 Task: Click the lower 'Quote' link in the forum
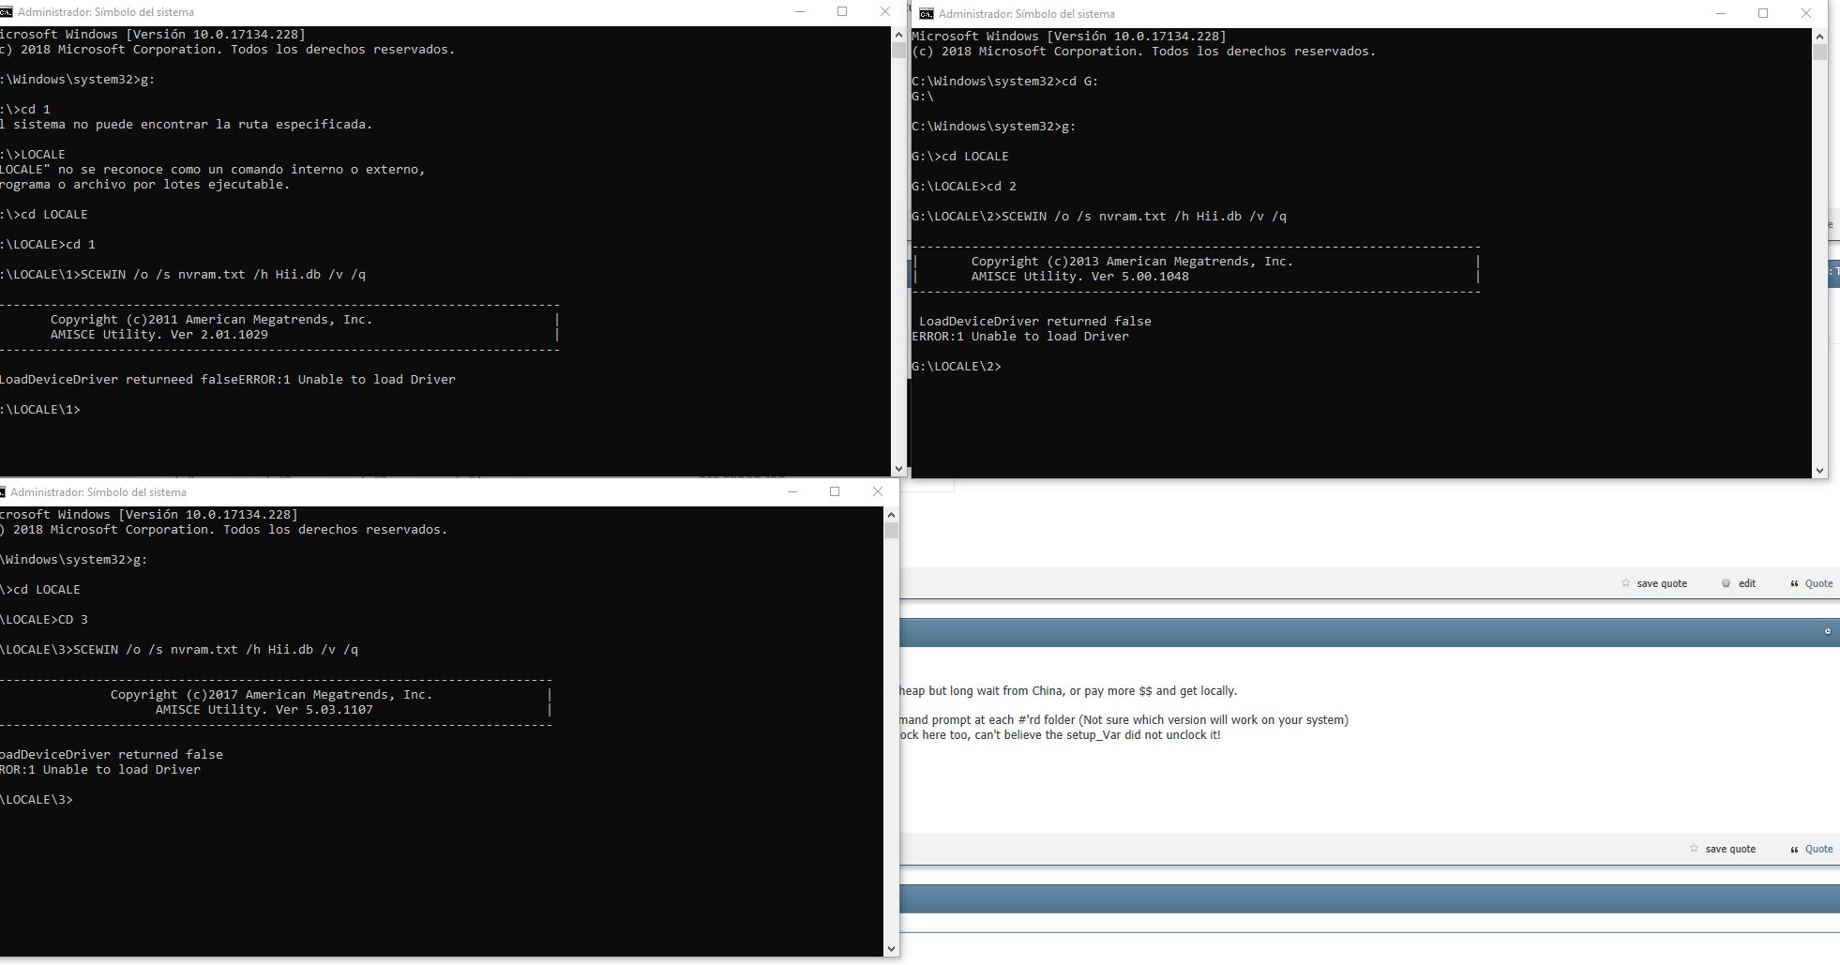1818,849
